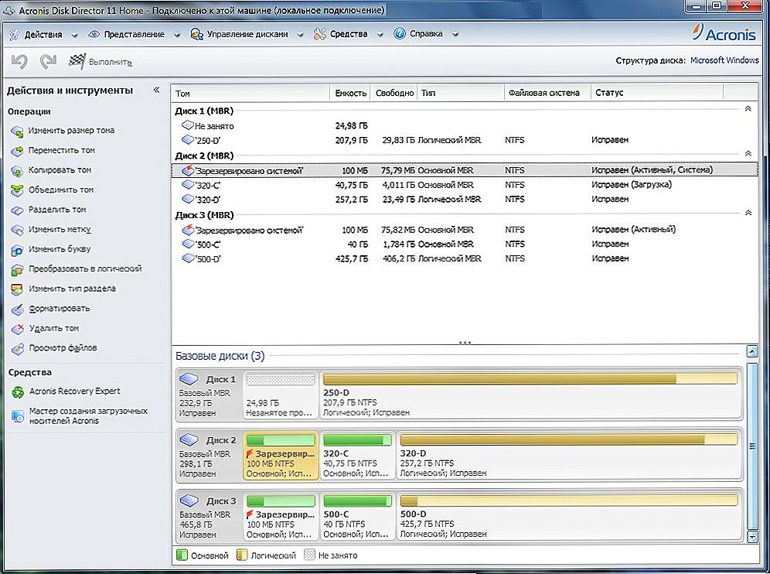The height and width of the screenshot is (574, 770).
Task: Click the Справка help icon
Action: coord(400,34)
